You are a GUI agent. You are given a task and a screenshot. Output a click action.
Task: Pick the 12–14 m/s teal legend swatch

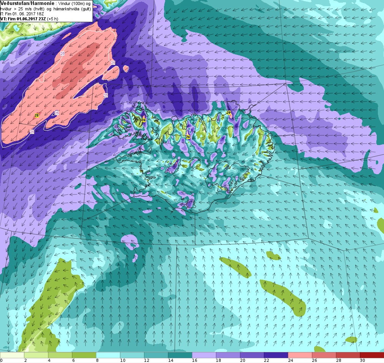click(x=156, y=355)
